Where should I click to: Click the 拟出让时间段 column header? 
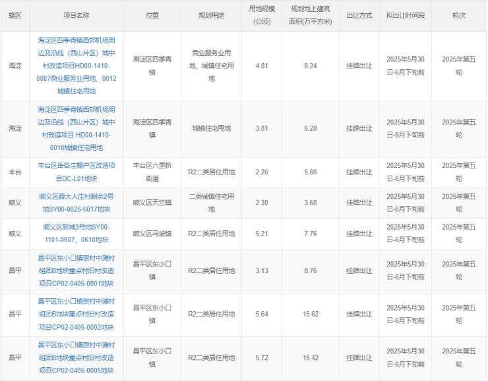click(410, 14)
